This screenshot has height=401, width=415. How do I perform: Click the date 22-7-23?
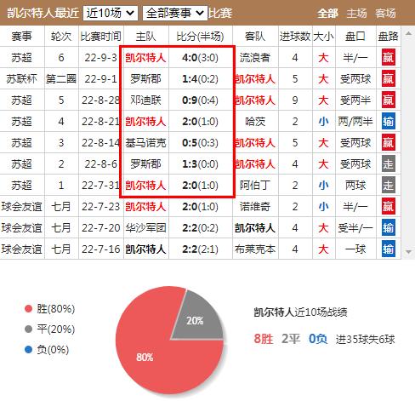100,206
